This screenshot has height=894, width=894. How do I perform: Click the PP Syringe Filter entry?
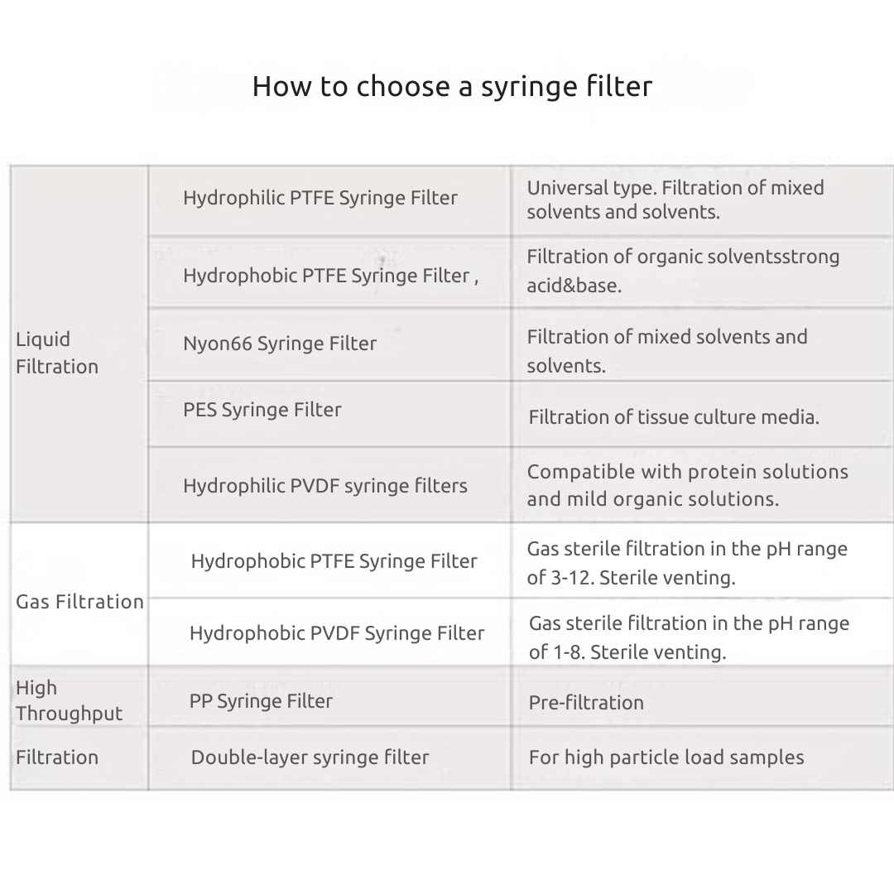(x=261, y=701)
